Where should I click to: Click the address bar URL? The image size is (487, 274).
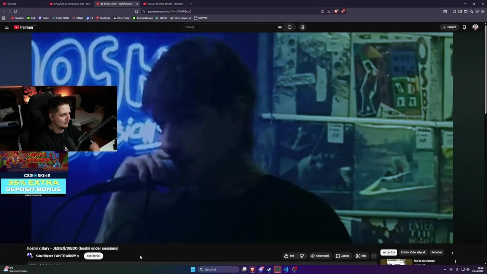point(169,11)
